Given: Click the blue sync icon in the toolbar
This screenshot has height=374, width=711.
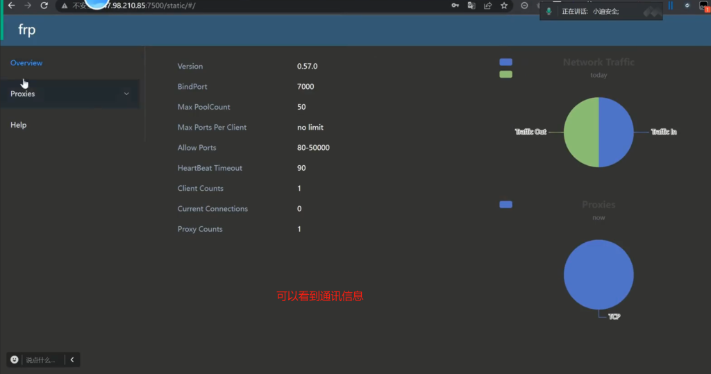Looking at the screenshot, I should [x=687, y=6].
